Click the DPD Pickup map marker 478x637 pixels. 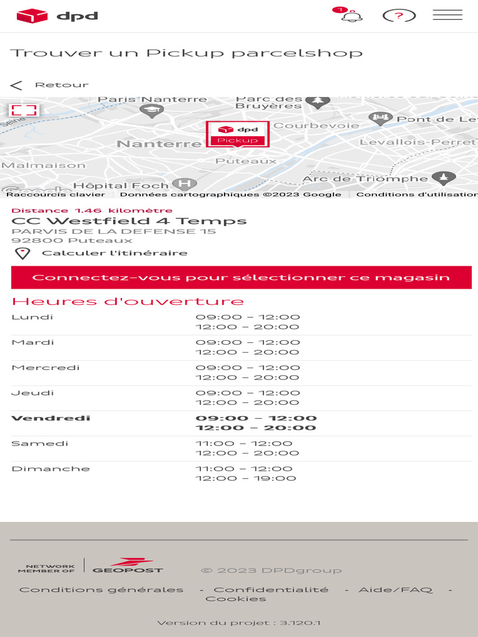[x=238, y=134]
